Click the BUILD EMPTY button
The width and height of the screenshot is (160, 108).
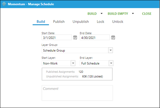118,14
